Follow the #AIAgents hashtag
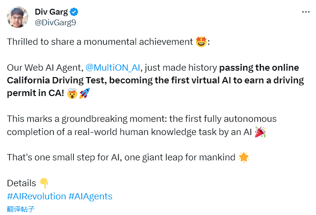This screenshot has height=215, width=316. 90,196
